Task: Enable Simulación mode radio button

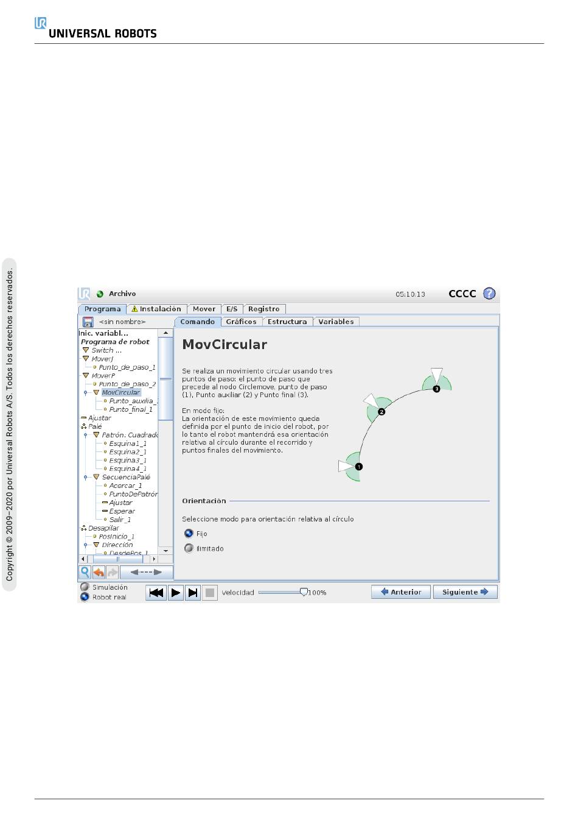Action: (x=85, y=587)
